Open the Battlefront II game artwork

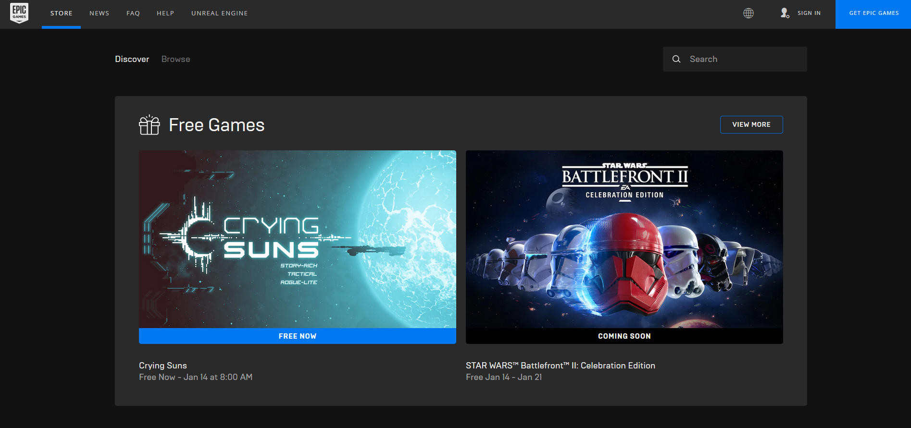(x=624, y=239)
